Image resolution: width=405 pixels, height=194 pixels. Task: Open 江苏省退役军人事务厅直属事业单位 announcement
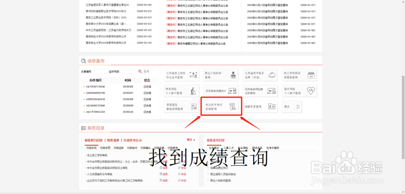[x=110, y=5]
